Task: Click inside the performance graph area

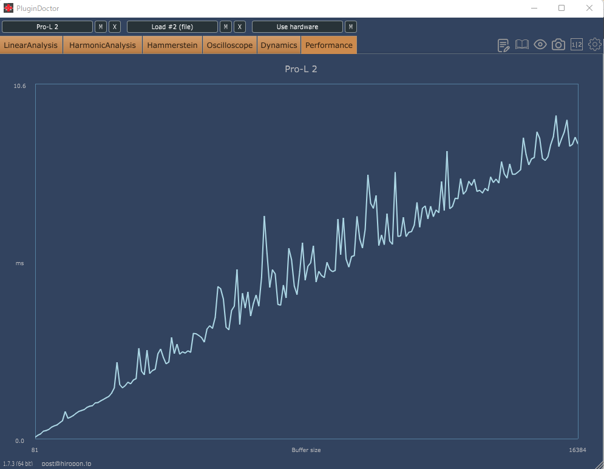Action: pos(307,261)
